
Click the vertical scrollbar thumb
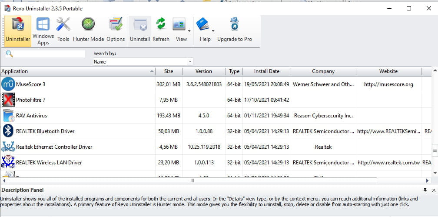(435, 151)
